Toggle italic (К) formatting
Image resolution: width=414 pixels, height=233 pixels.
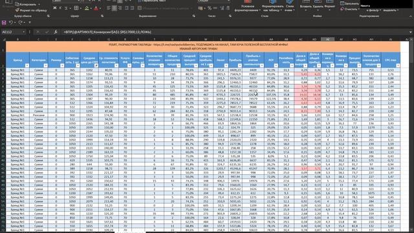[60, 8]
